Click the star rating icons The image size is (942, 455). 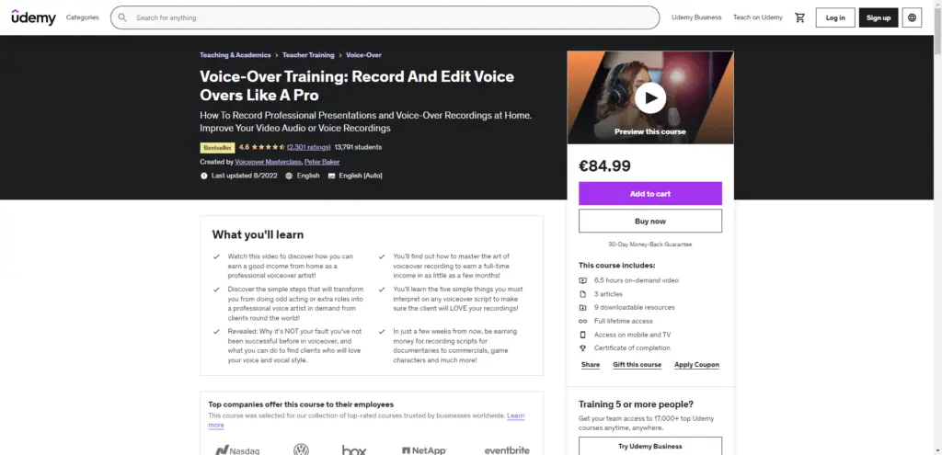pyautogui.click(x=268, y=147)
